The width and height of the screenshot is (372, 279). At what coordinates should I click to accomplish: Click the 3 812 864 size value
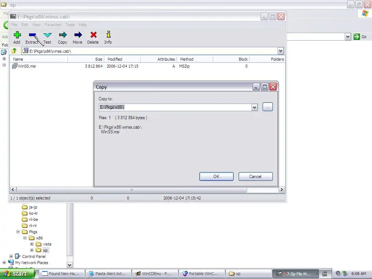click(x=94, y=66)
